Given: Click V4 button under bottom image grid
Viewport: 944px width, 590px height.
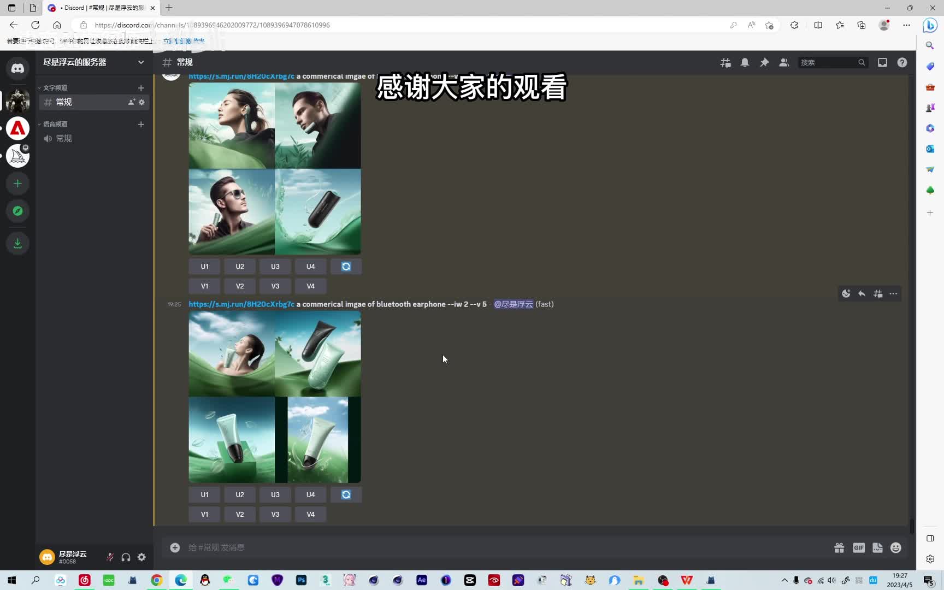Looking at the screenshot, I should 310,515.
